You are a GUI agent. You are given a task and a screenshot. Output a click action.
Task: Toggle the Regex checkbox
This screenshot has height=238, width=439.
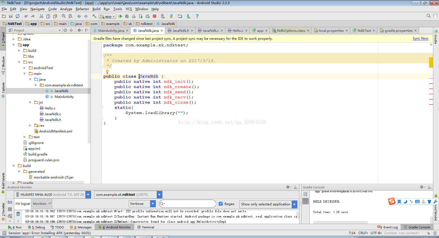pos(221,204)
